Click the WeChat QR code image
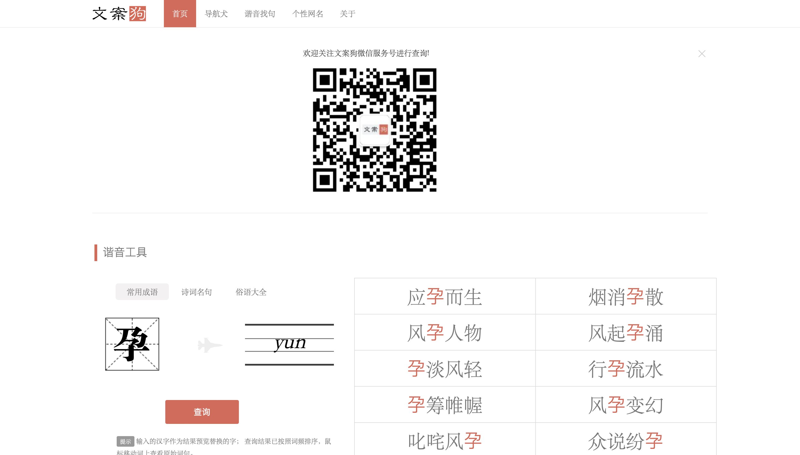 (x=374, y=130)
